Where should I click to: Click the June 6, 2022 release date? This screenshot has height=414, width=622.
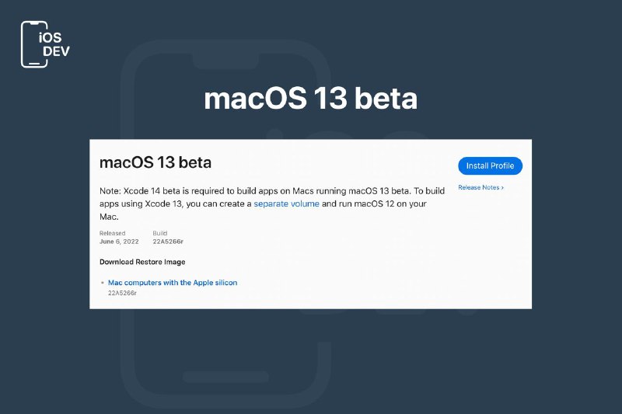coord(119,242)
